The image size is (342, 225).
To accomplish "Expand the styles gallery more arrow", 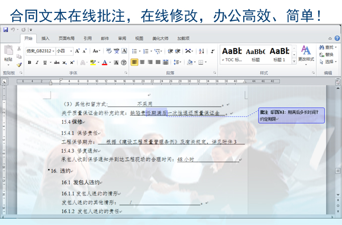I will tap(293, 62).
